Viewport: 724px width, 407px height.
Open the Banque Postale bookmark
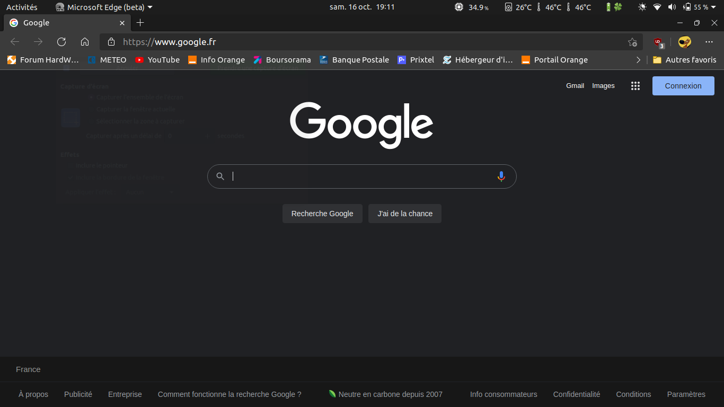(x=354, y=60)
